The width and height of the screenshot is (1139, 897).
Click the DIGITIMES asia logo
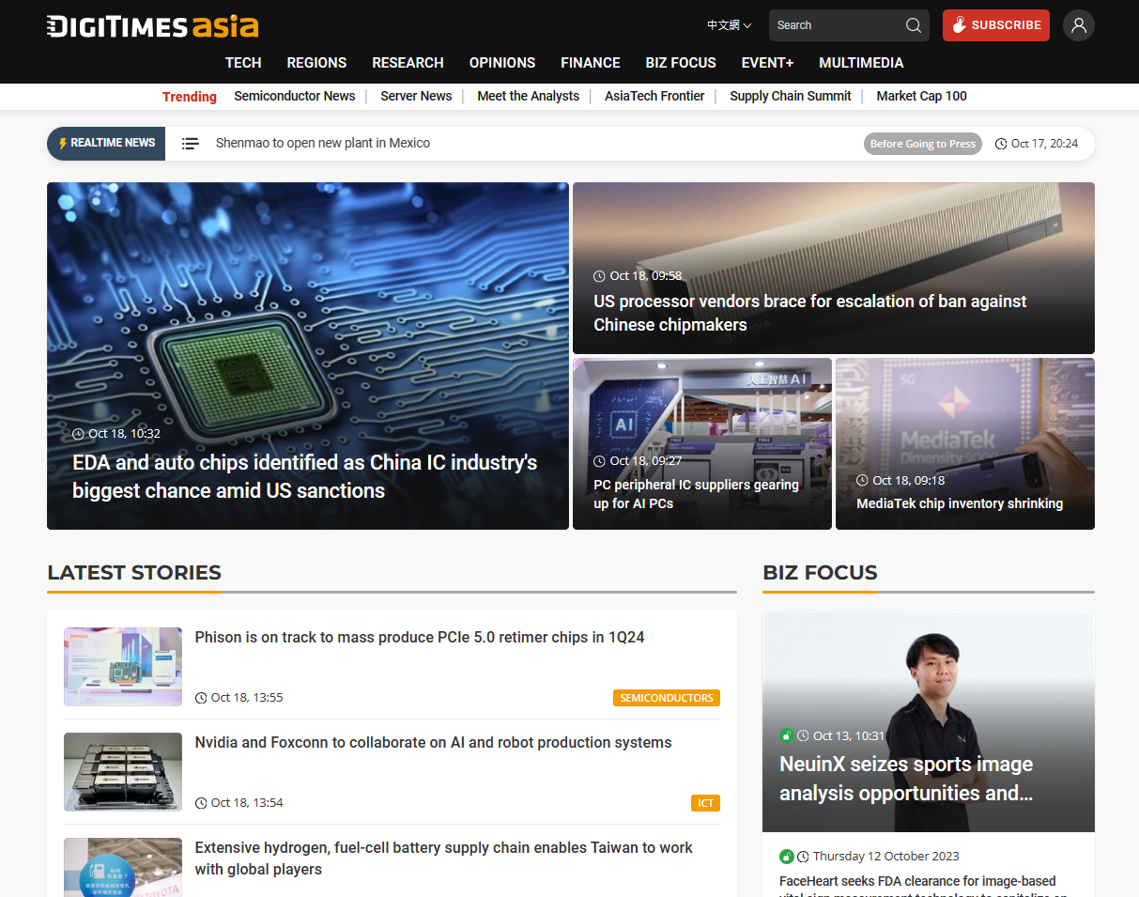click(x=153, y=25)
